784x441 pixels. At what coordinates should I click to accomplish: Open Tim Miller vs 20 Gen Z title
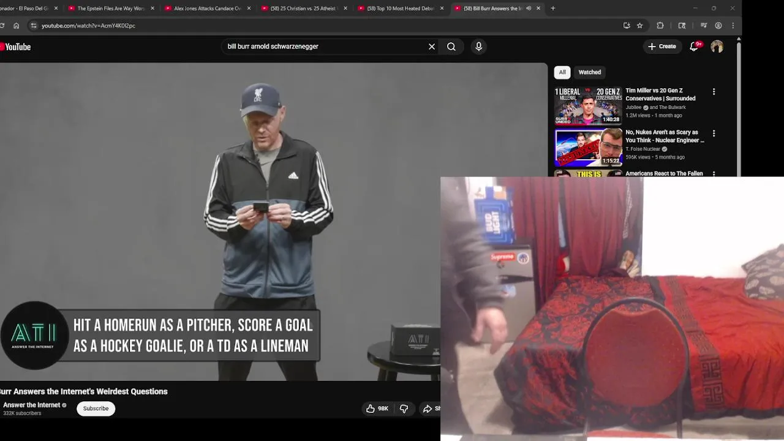660,94
